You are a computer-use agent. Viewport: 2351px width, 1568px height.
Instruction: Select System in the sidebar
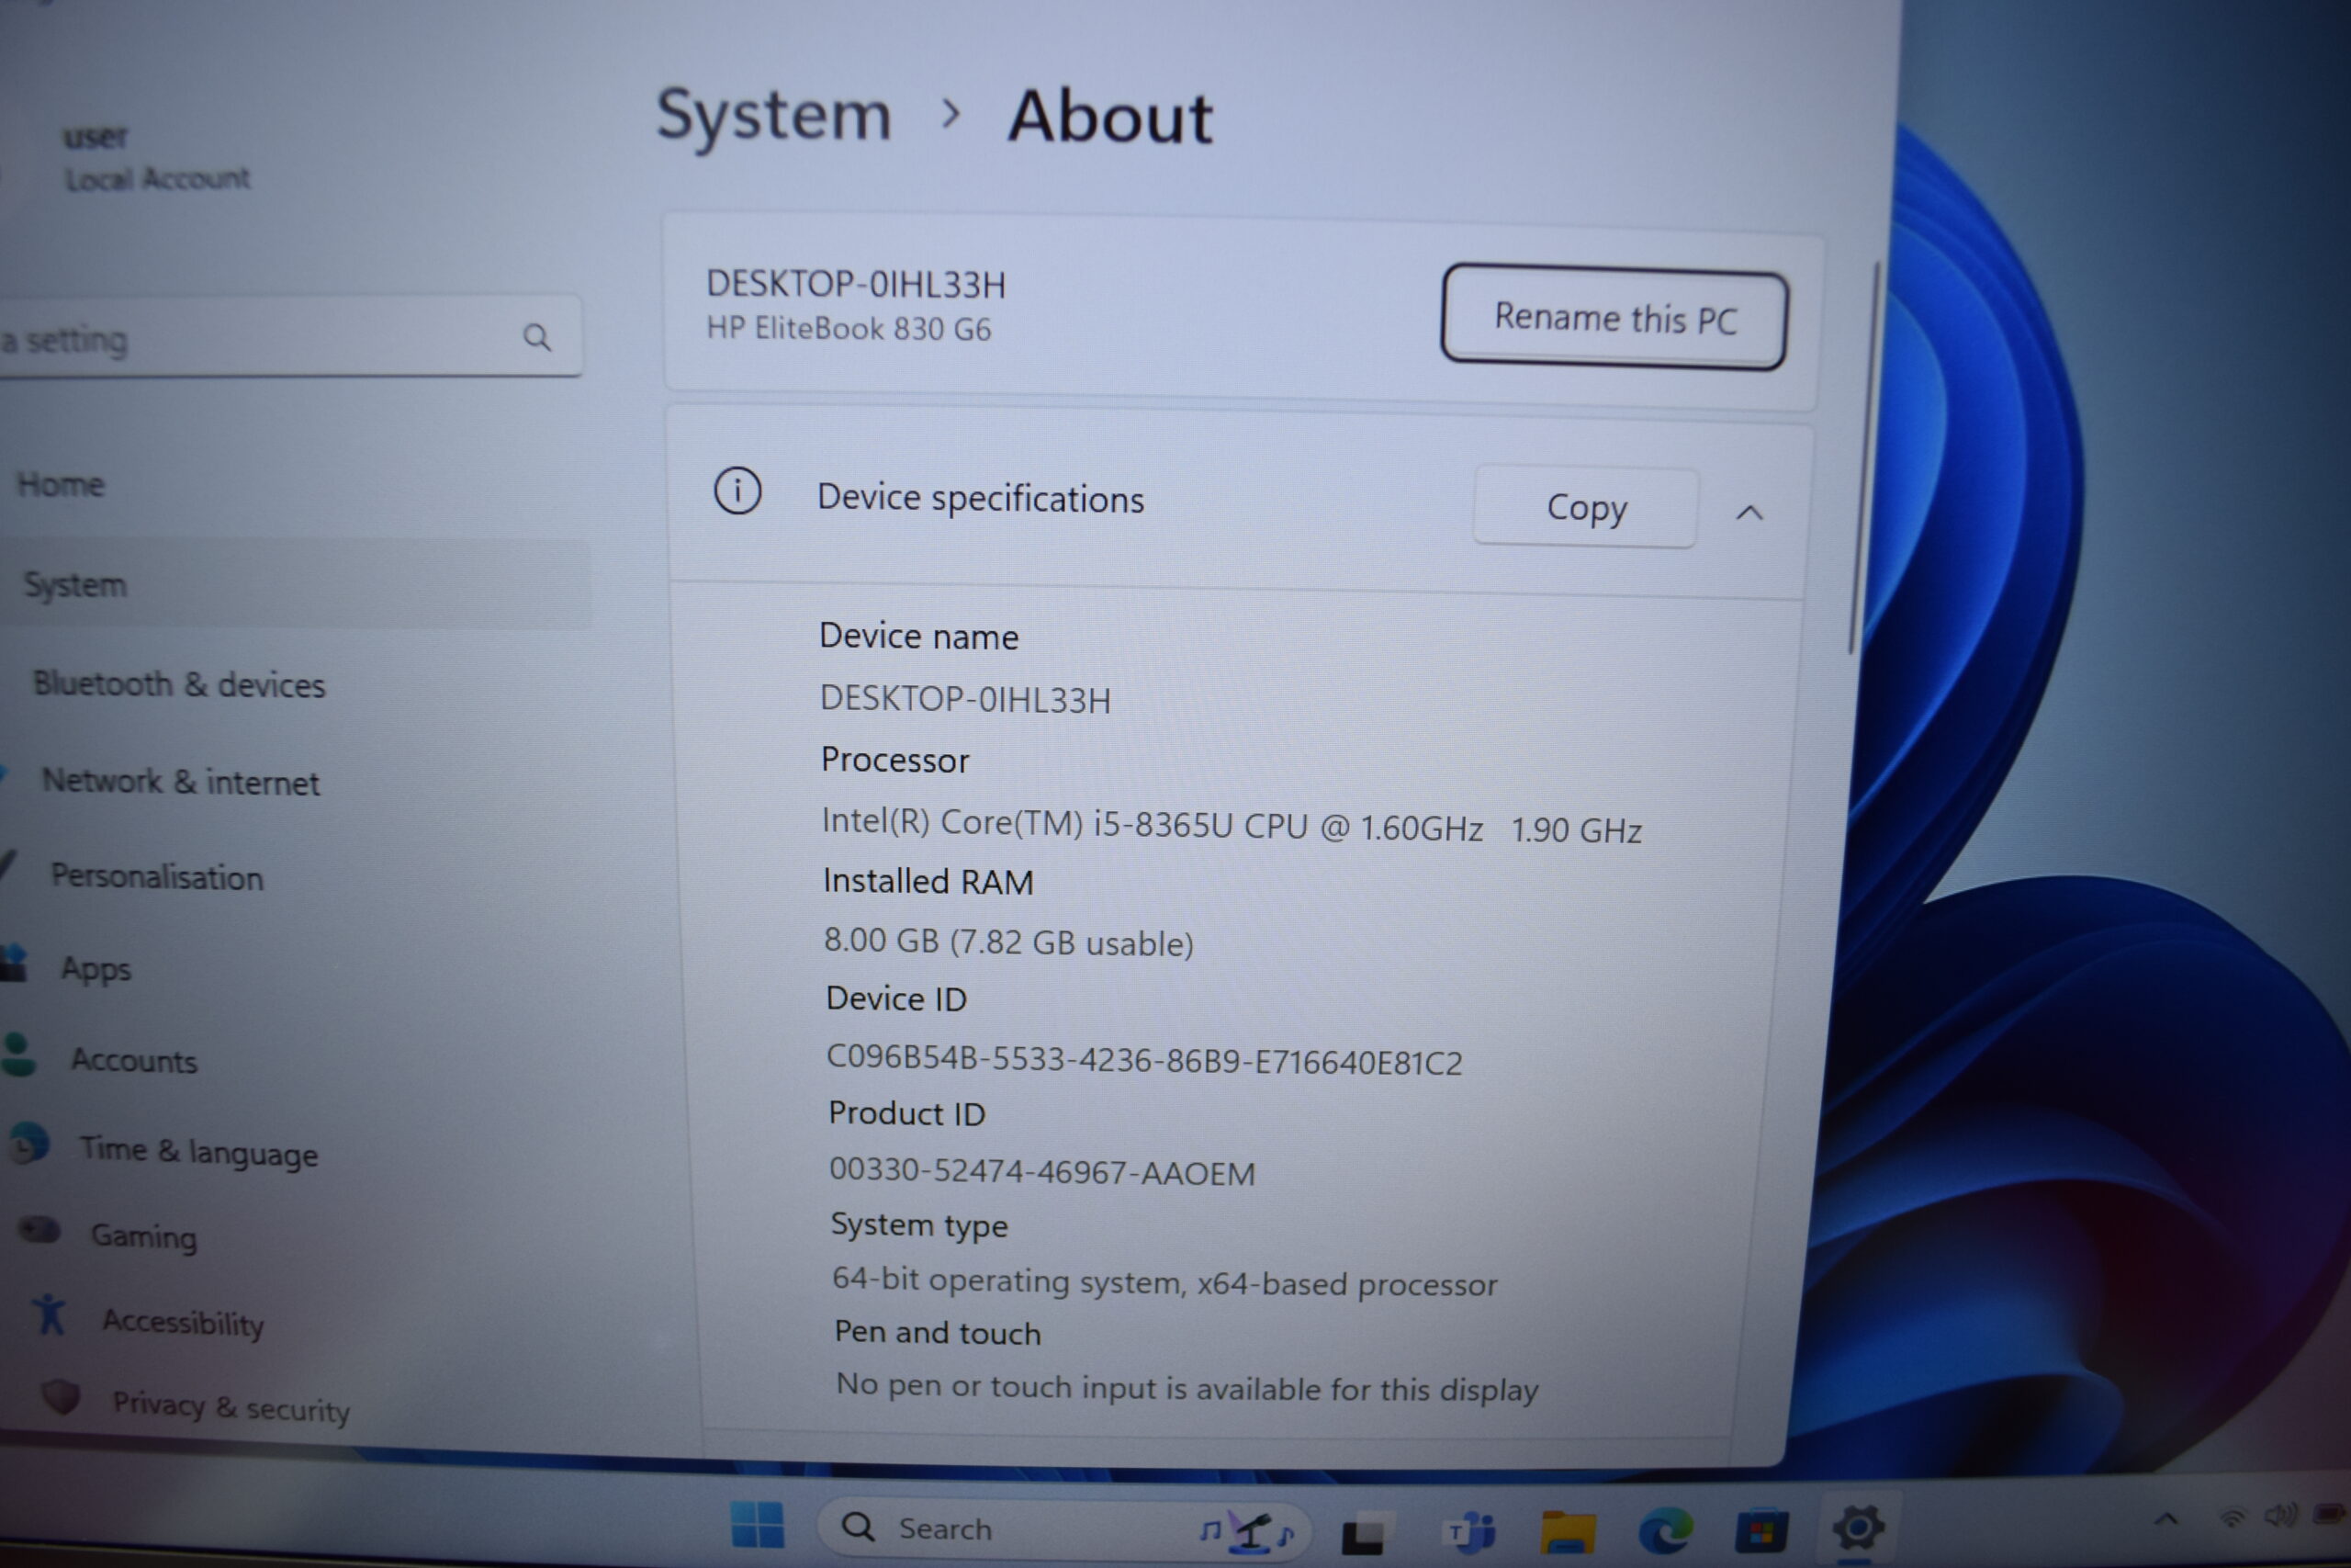pyautogui.click(x=295, y=585)
